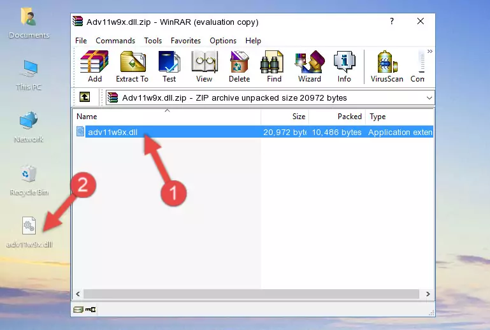Run the Test archive tool
This screenshot has width=490, height=330.
click(169, 66)
